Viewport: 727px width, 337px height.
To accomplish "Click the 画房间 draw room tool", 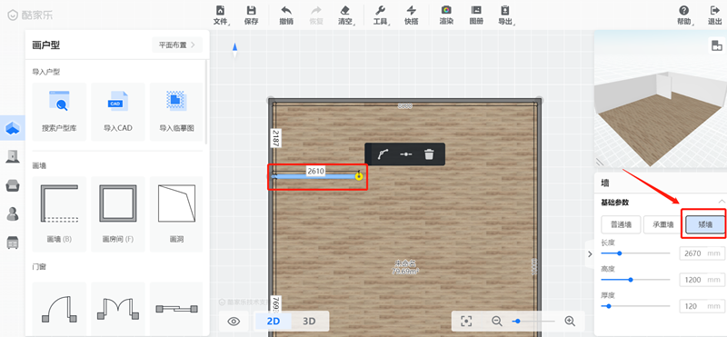I will point(118,213).
